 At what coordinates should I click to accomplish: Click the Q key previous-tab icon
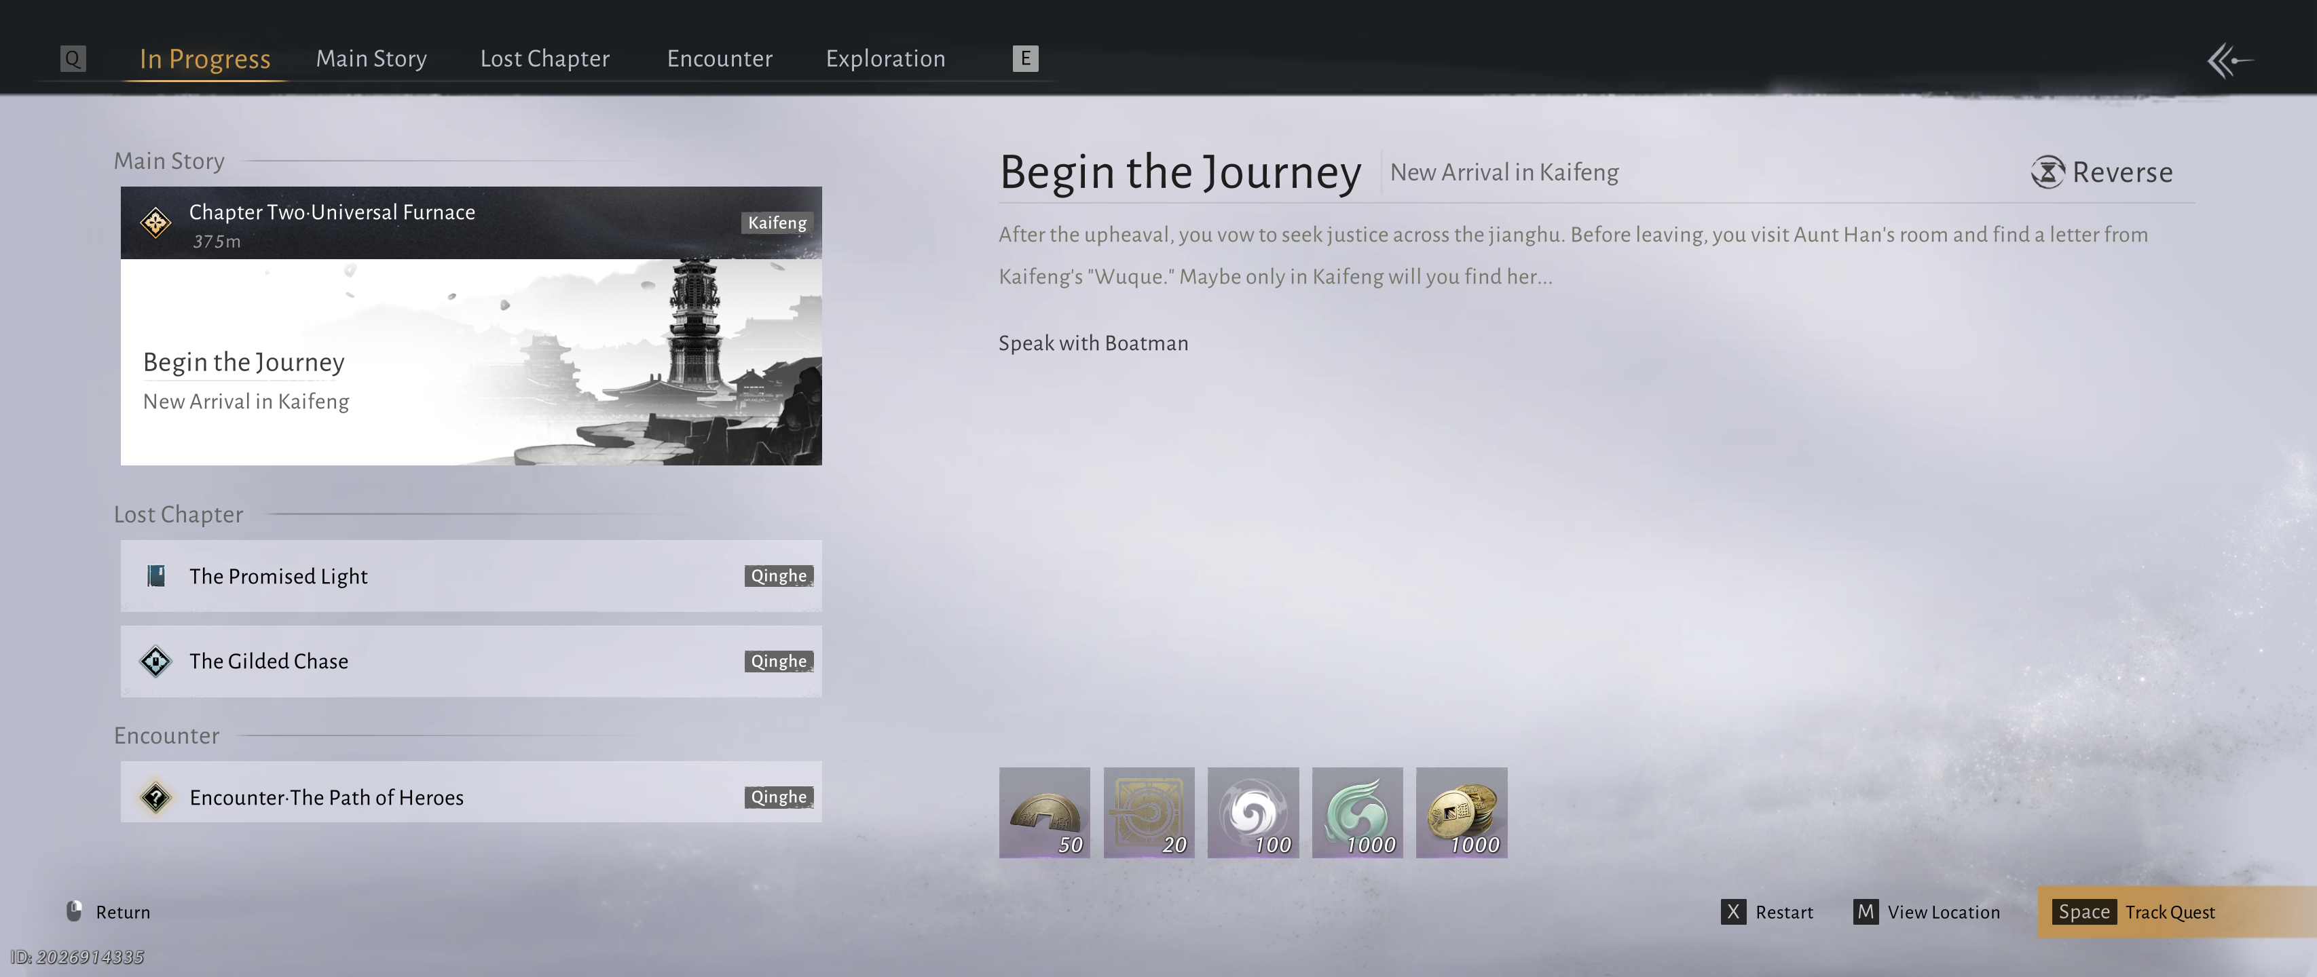click(x=73, y=58)
